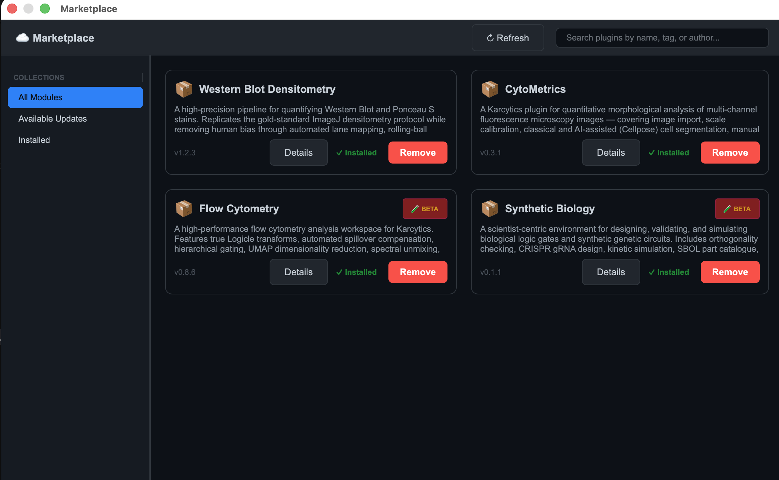
Task: Click the Flow Cytometry package icon
Action: click(184, 208)
